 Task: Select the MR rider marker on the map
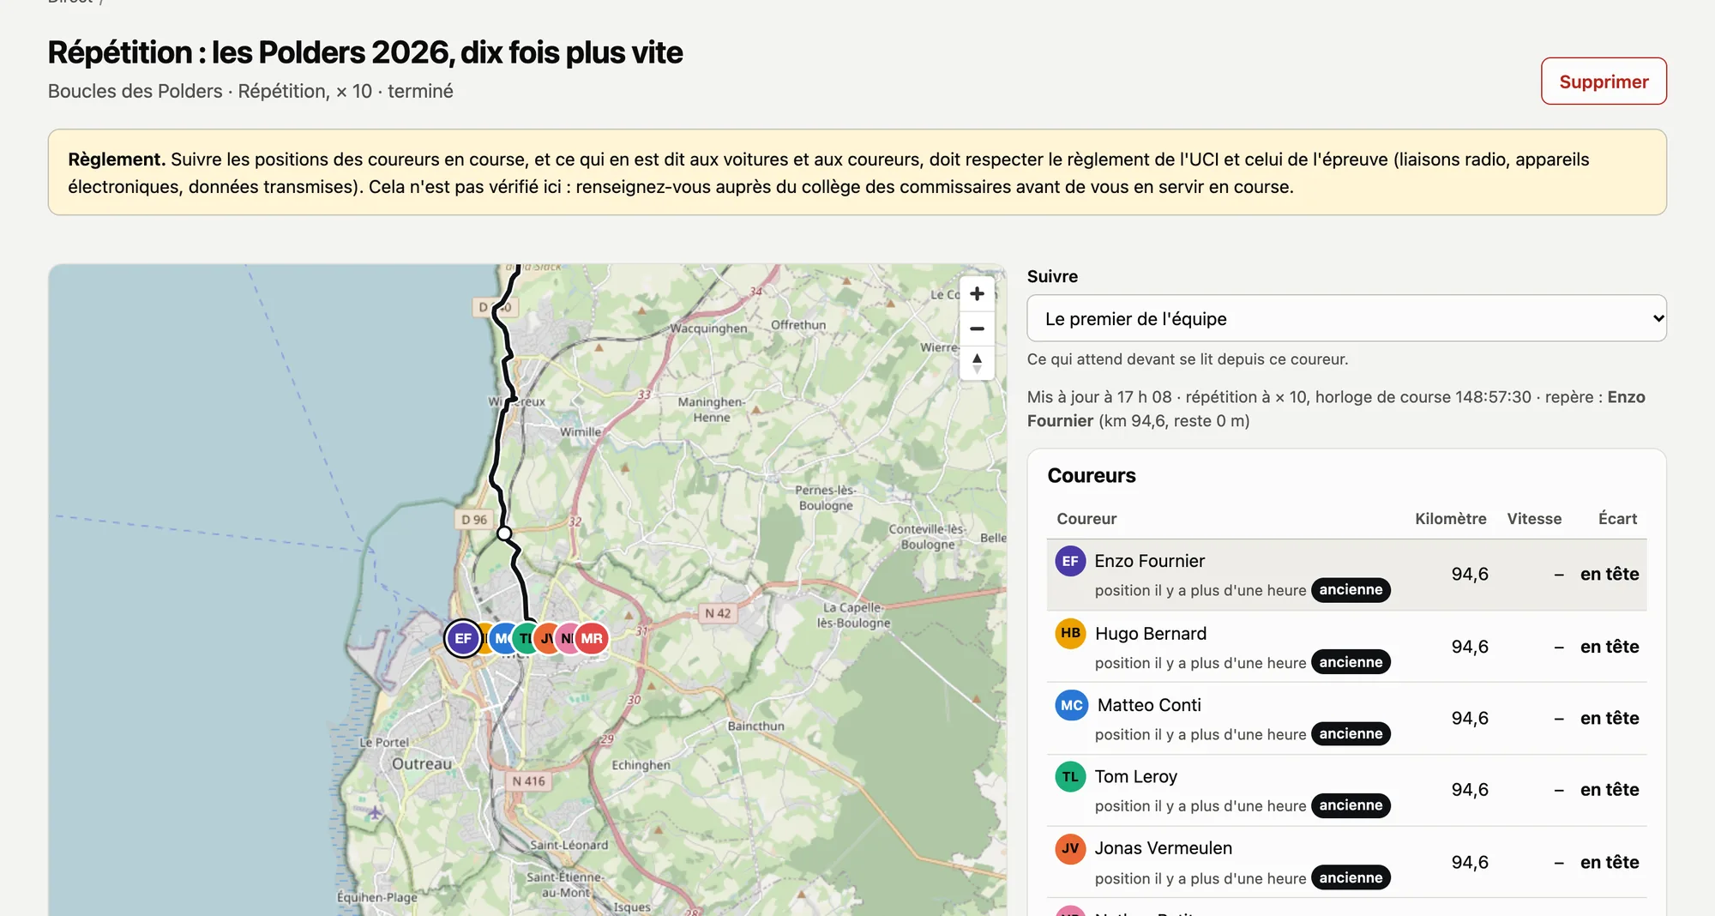pyautogui.click(x=592, y=638)
